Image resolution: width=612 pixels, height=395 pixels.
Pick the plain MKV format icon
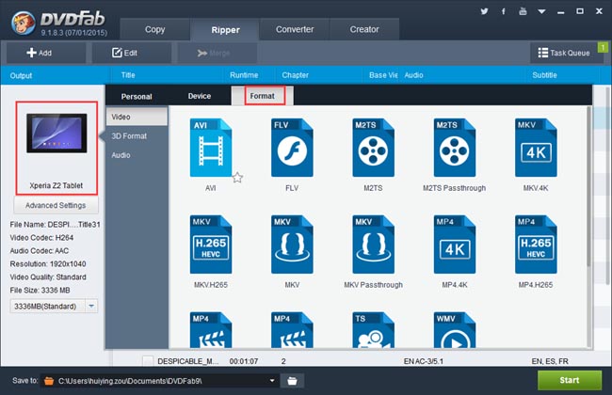point(292,245)
